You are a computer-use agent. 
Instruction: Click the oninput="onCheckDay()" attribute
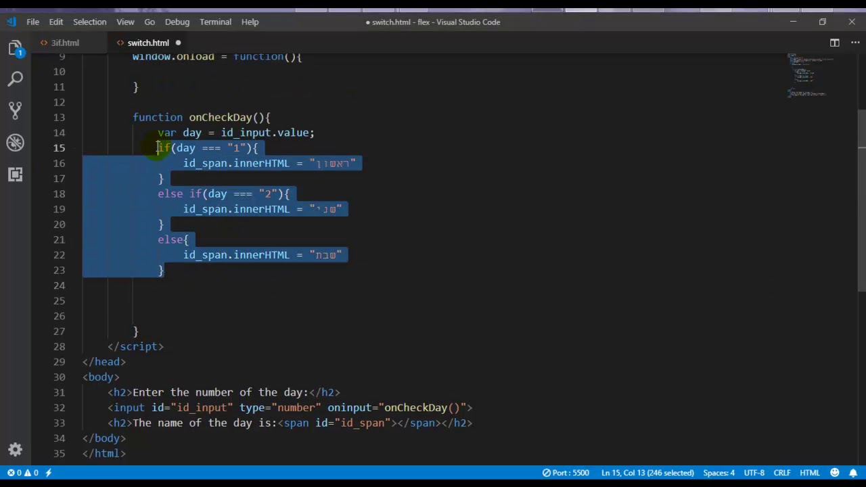tap(397, 408)
